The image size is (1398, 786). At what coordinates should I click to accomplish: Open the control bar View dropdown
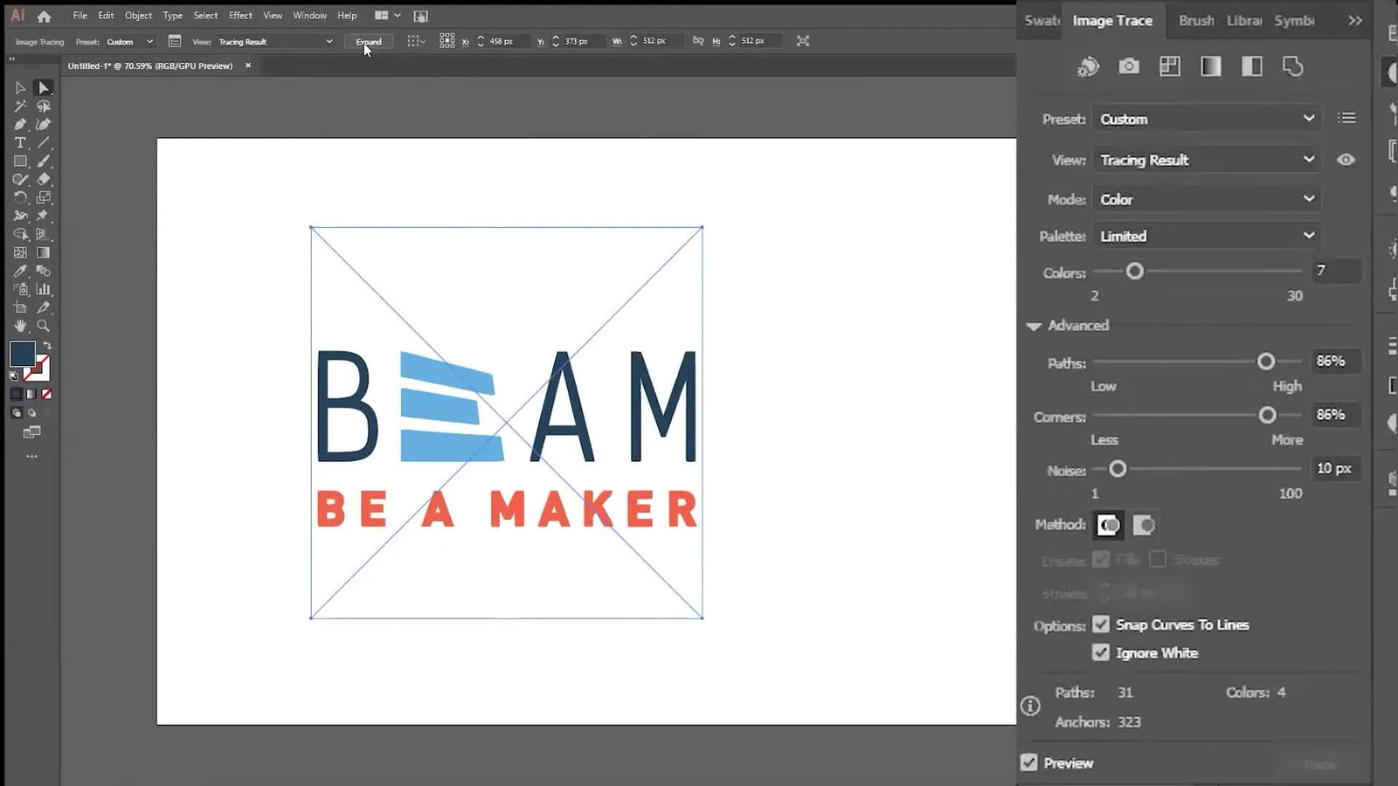274,41
